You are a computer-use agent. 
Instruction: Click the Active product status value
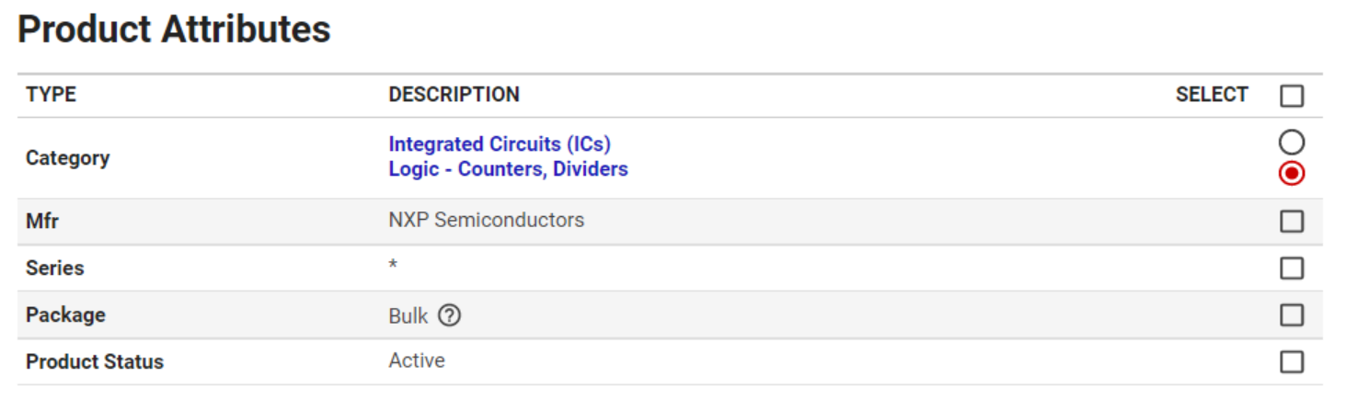pos(417,360)
